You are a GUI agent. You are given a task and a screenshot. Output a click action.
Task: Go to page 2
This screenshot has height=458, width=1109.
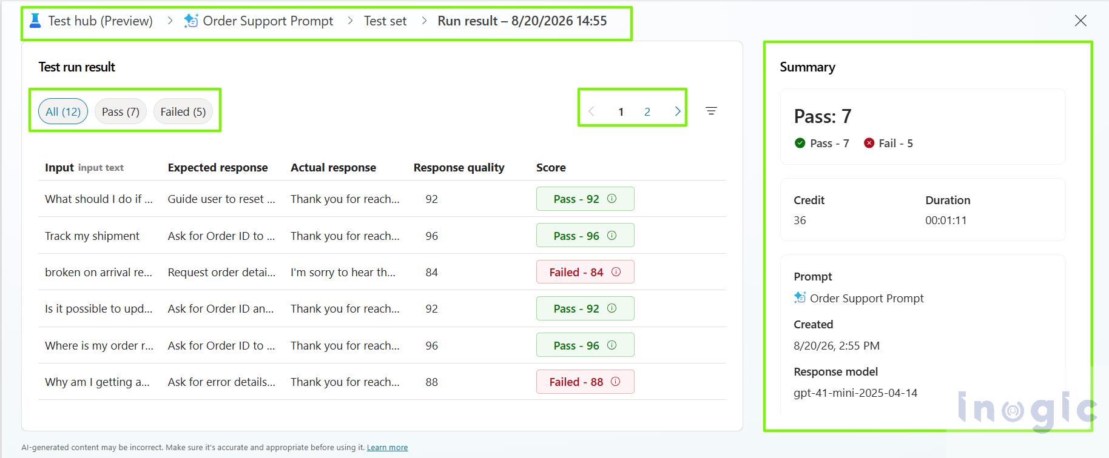tap(647, 111)
